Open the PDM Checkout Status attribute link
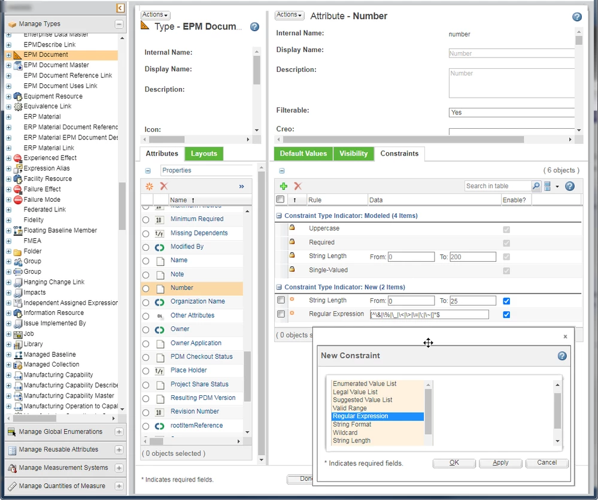The height and width of the screenshot is (500, 598). point(201,357)
